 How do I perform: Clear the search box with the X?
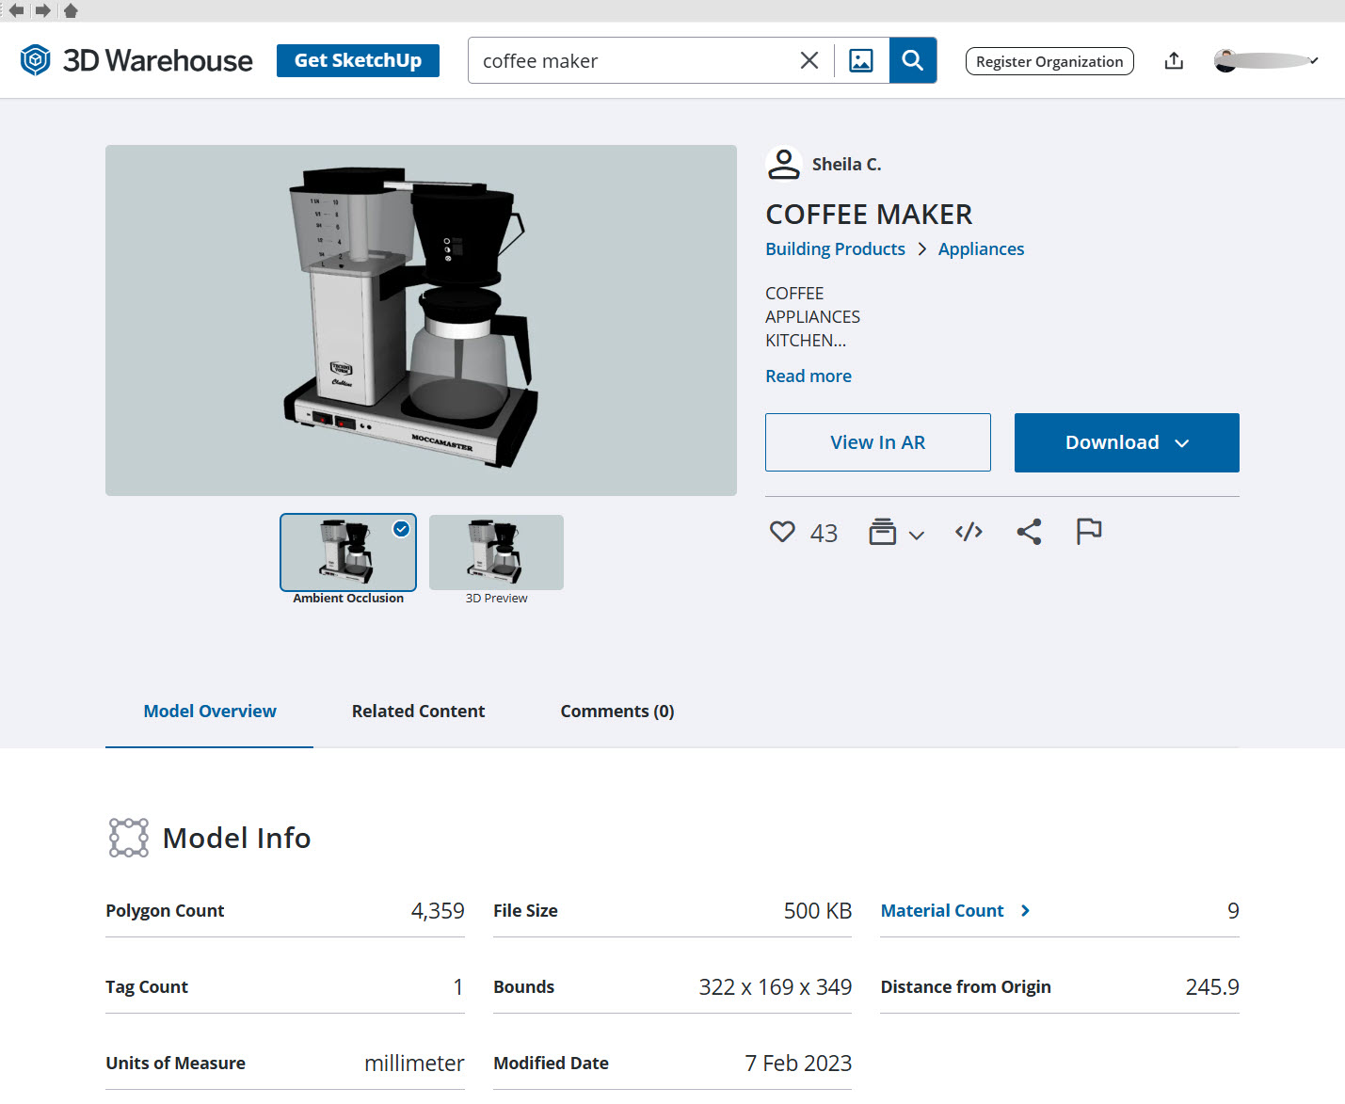pyautogui.click(x=809, y=60)
